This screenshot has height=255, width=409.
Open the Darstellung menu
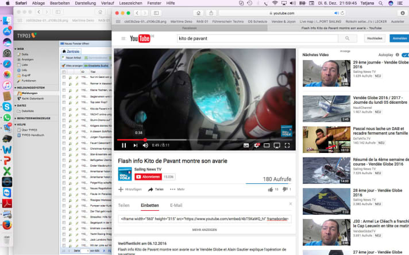85,3
